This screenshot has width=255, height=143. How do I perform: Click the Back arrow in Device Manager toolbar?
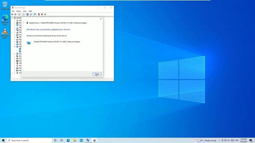pyautogui.click(x=12, y=14)
